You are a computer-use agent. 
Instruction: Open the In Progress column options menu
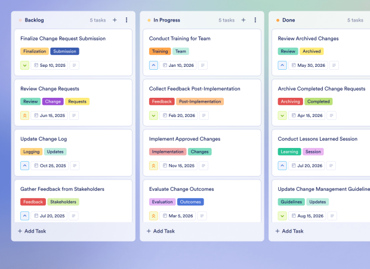[255, 20]
